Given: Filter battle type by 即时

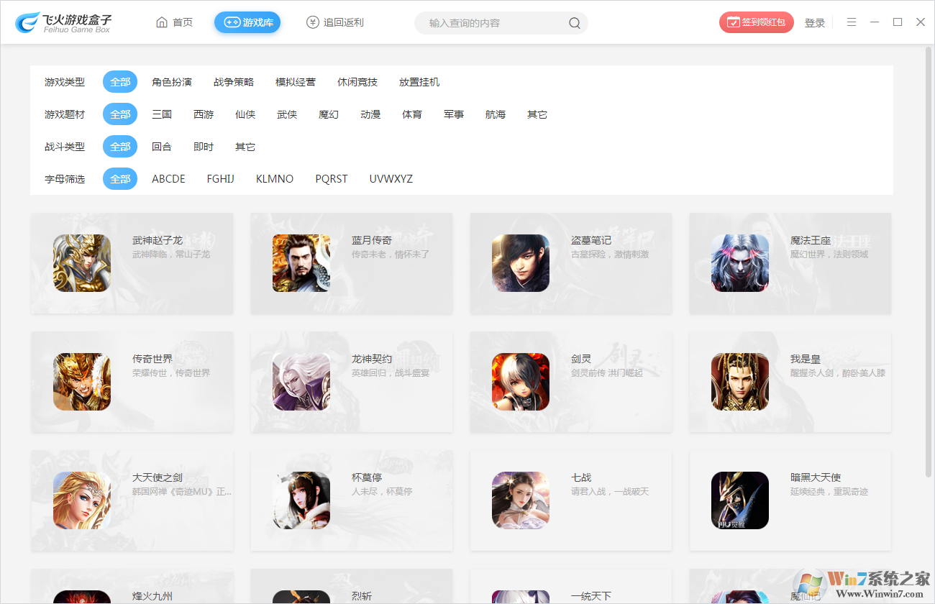Looking at the screenshot, I should (x=204, y=147).
